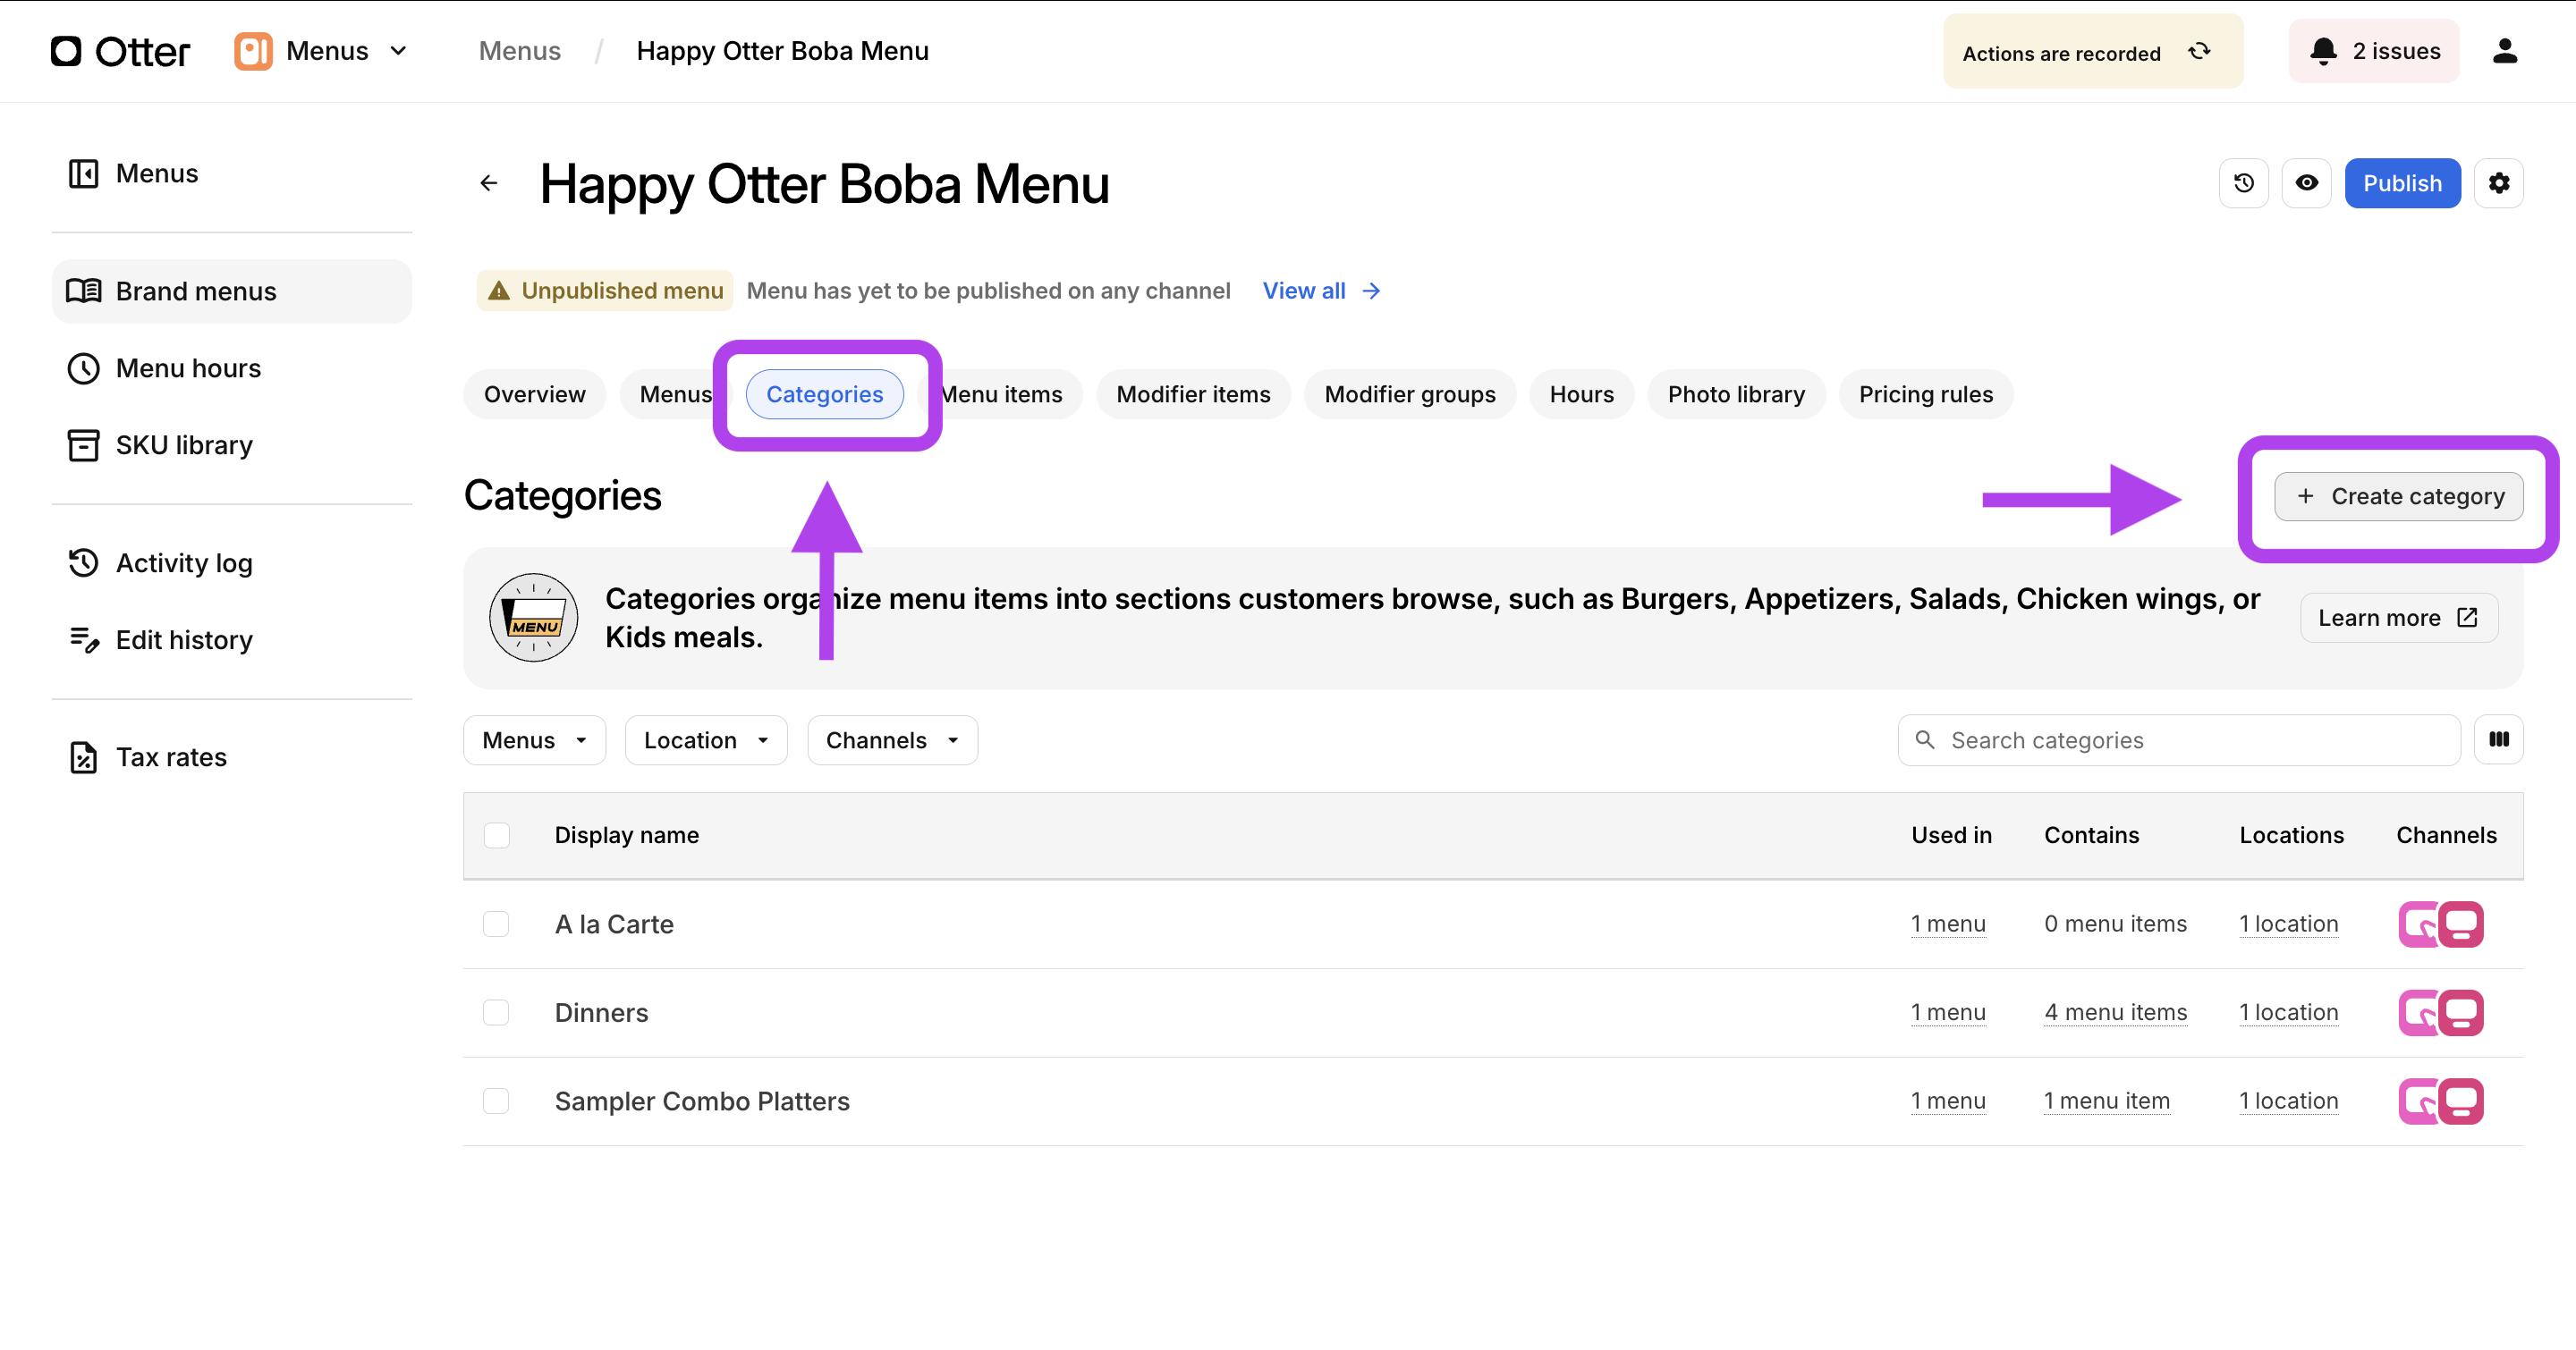The width and height of the screenshot is (2576, 1350).
Task: Open Activity log in the sidebar
Action: pos(232,562)
